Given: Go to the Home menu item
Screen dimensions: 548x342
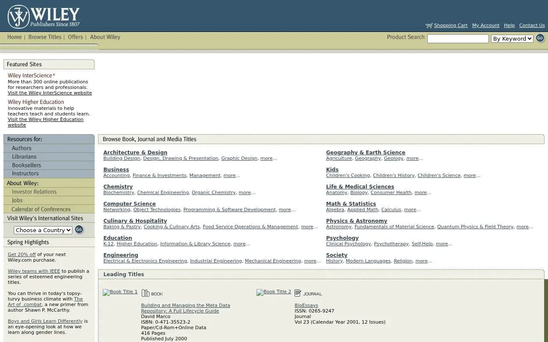Looking at the screenshot, I should point(15,37).
